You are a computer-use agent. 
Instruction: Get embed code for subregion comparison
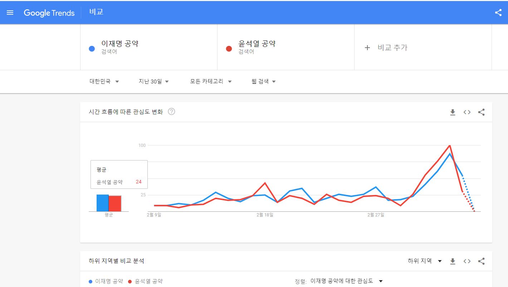467,261
